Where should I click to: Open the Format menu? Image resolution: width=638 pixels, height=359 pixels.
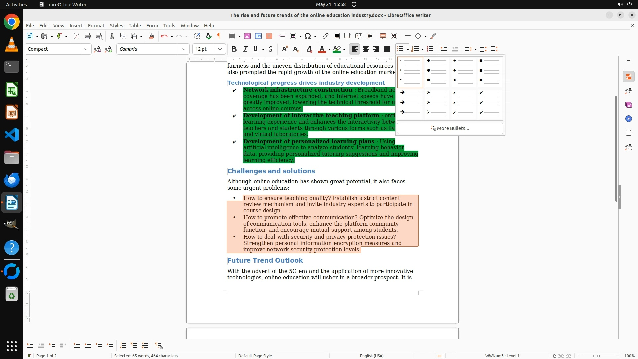96,26
